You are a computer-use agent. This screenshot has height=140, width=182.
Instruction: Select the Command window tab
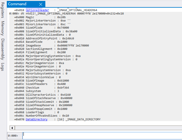click(x=17, y=4)
